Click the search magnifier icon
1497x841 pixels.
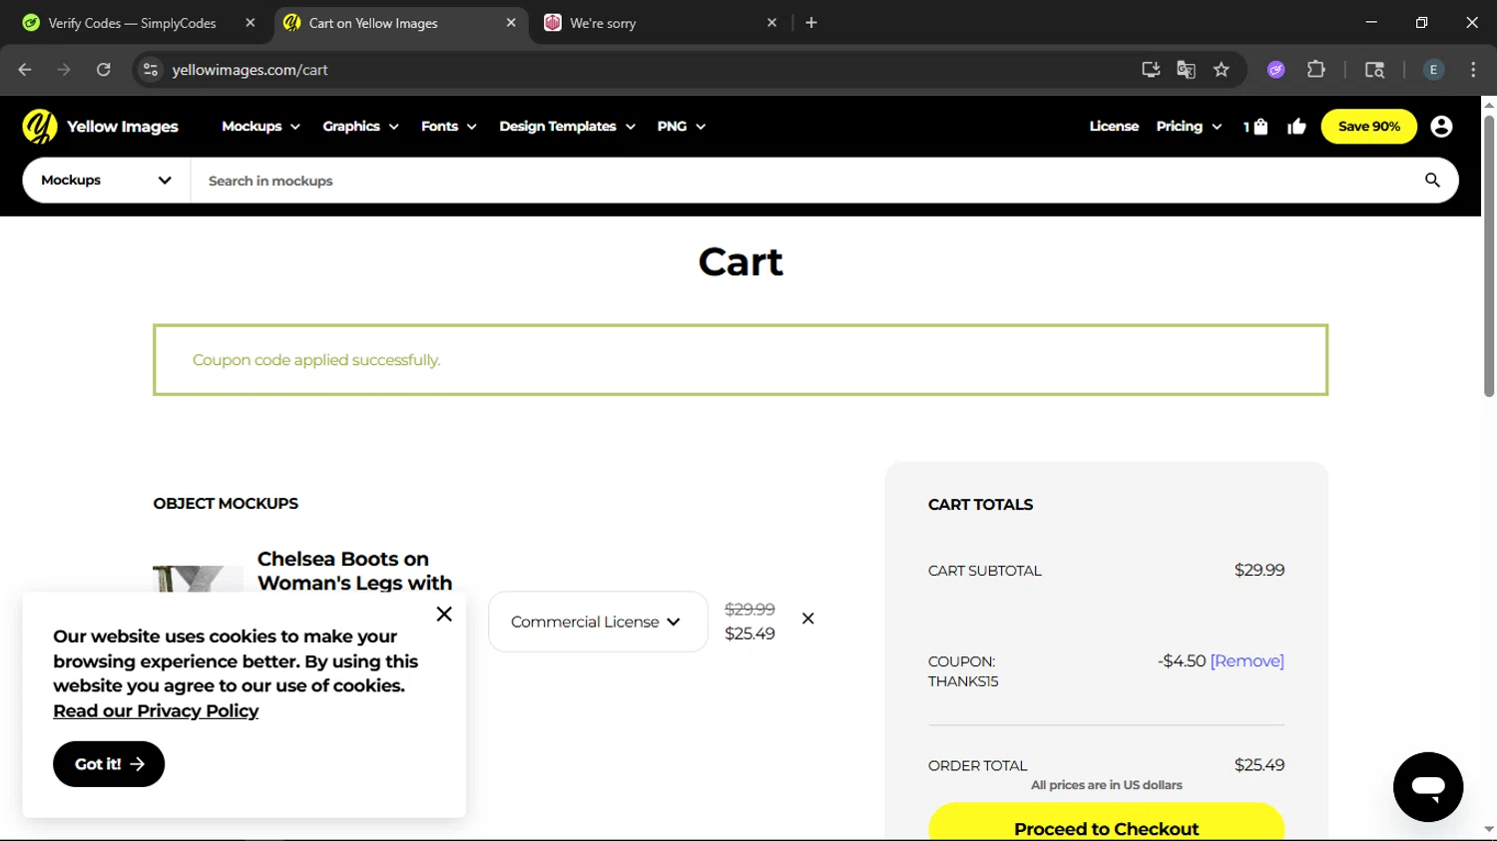[x=1432, y=181]
